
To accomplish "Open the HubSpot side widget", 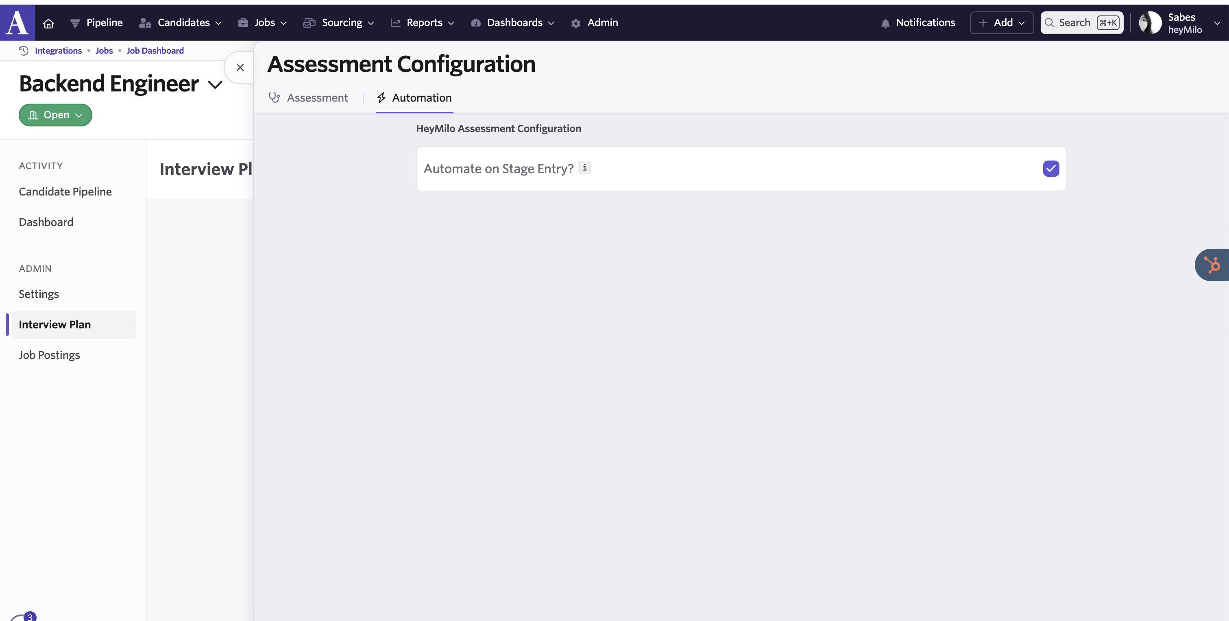I will pyautogui.click(x=1212, y=265).
